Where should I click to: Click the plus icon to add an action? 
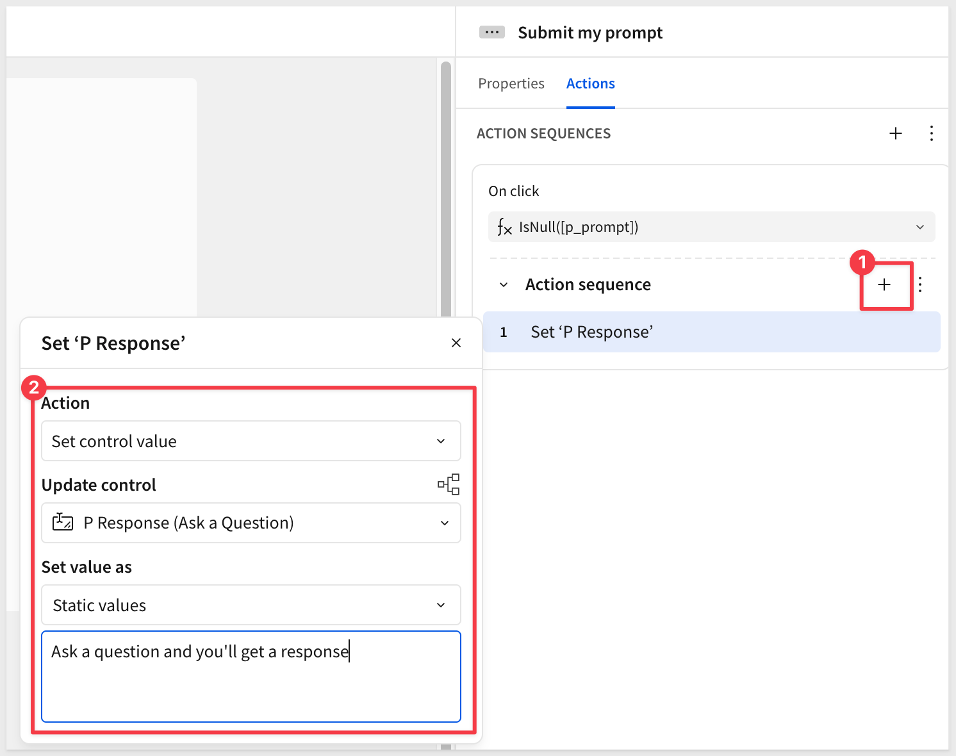click(x=884, y=285)
